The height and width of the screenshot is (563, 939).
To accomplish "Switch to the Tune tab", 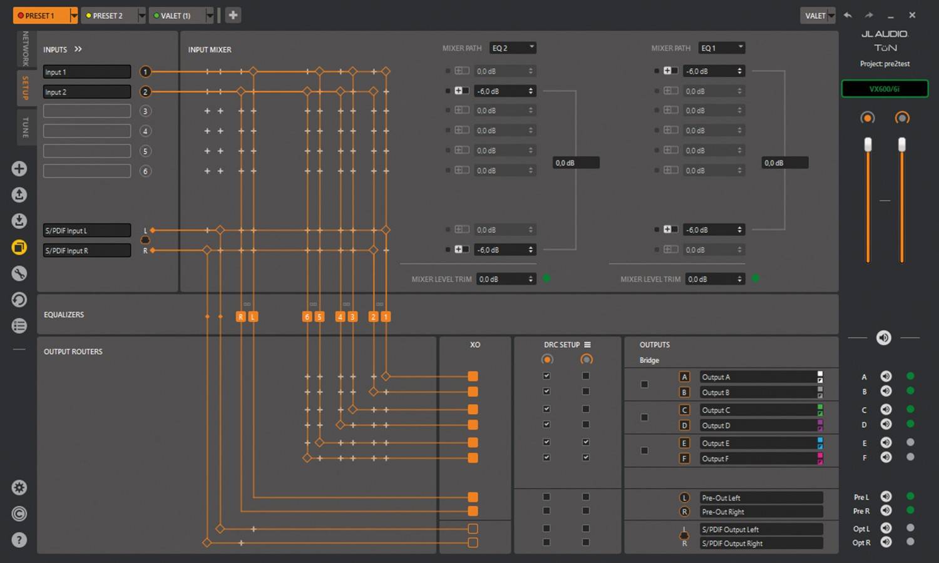I will click(x=26, y=127).
